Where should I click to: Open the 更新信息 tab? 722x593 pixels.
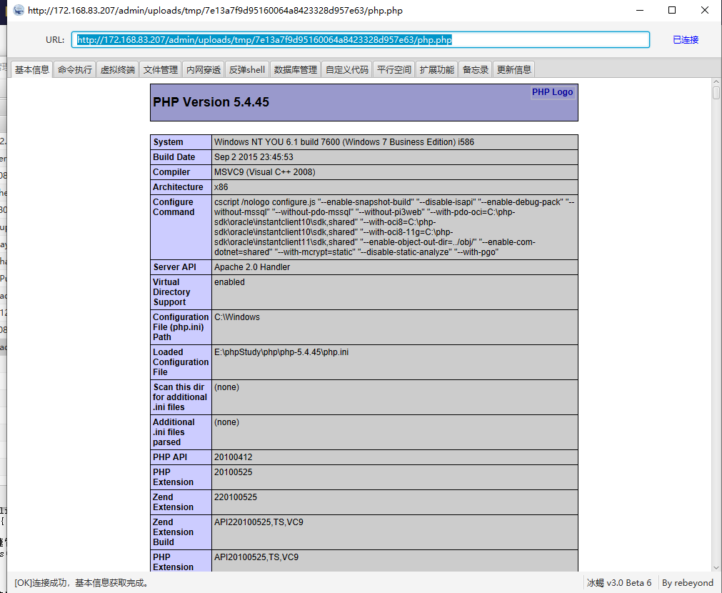point(514,69)
